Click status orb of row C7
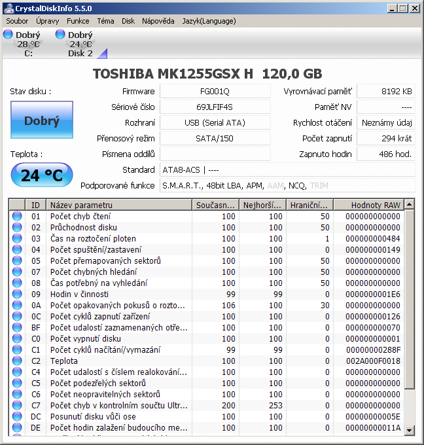This screenshot has height=445, width=424. click(x=17, y=405)
